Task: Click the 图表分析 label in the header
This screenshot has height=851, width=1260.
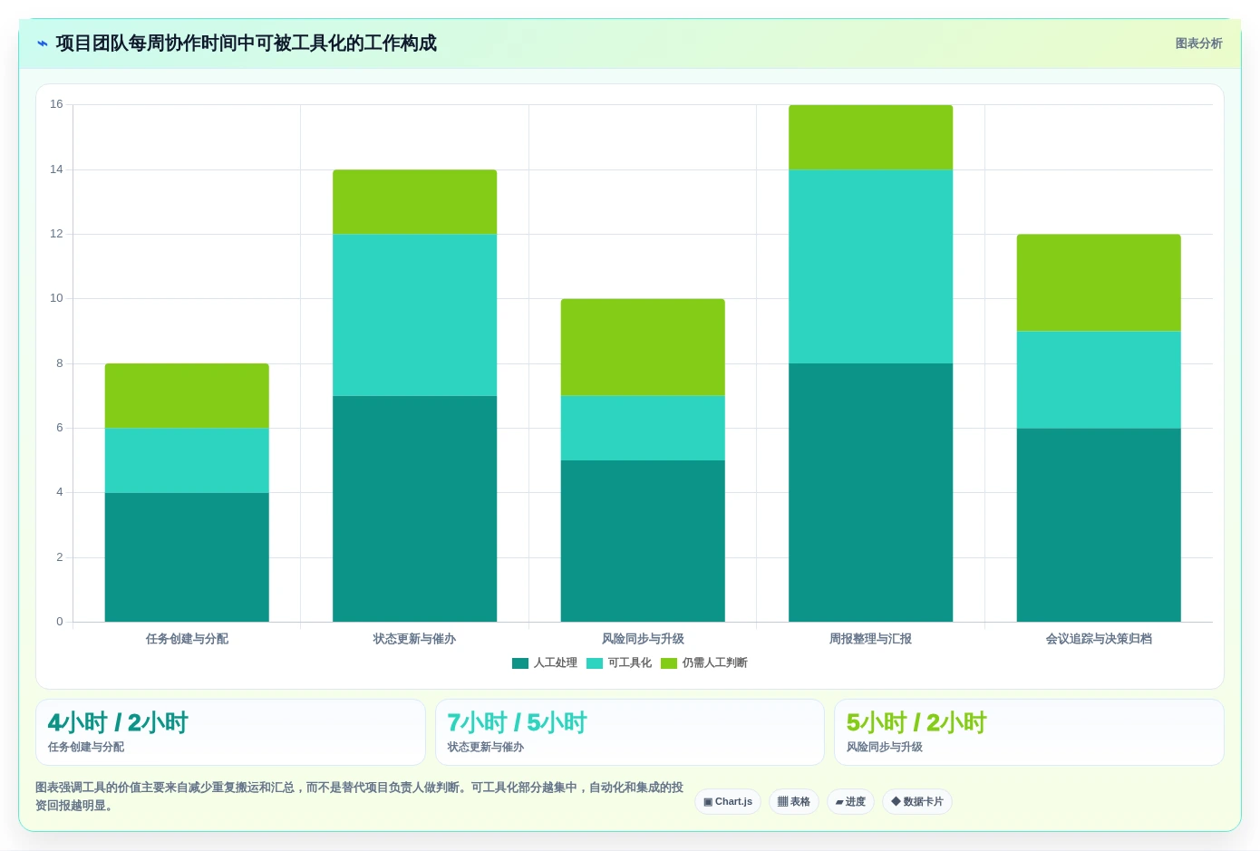Action: pyautogui.click(x=1198, y=44)
